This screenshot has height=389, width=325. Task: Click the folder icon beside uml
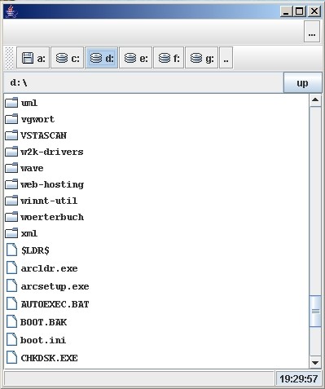tap(11, 103)
